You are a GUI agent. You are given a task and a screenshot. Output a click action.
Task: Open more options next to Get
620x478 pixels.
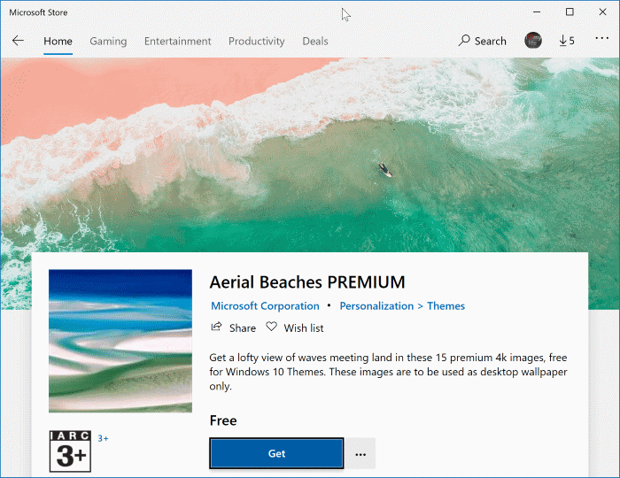pyautogui.click(x=360, y=453)
